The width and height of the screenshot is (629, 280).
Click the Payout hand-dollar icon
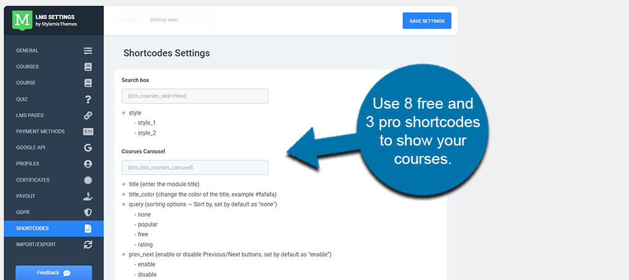coord(88,196)
